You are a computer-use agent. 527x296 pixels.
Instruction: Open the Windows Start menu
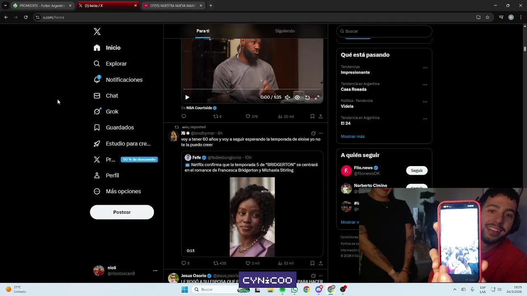tap(184, 290)
